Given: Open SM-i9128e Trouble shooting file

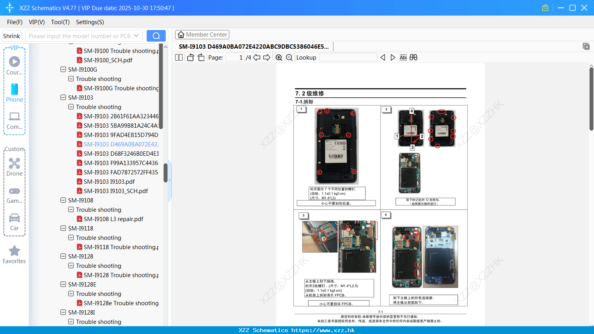Looking at the screenshot, I should [121, 303].
